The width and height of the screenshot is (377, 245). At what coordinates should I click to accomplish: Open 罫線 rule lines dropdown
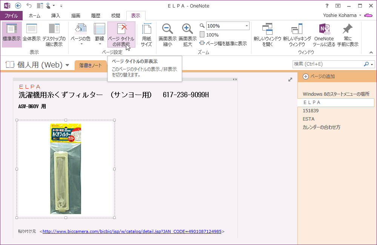[x=100, y=34]
